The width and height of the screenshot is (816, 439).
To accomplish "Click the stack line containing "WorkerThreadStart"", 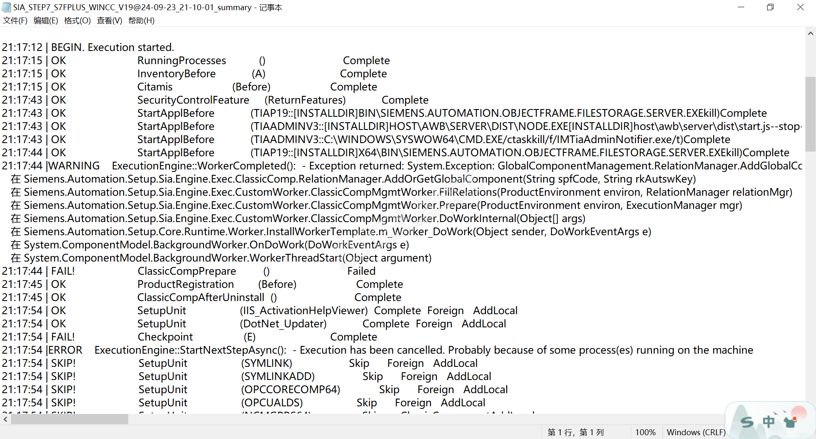I will tap(221, 258).
